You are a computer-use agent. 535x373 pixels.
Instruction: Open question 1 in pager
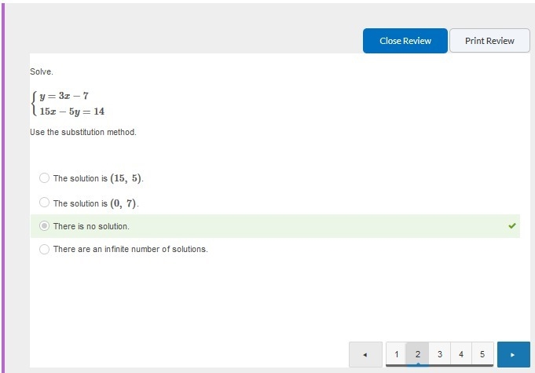click(x=397, y=354)
